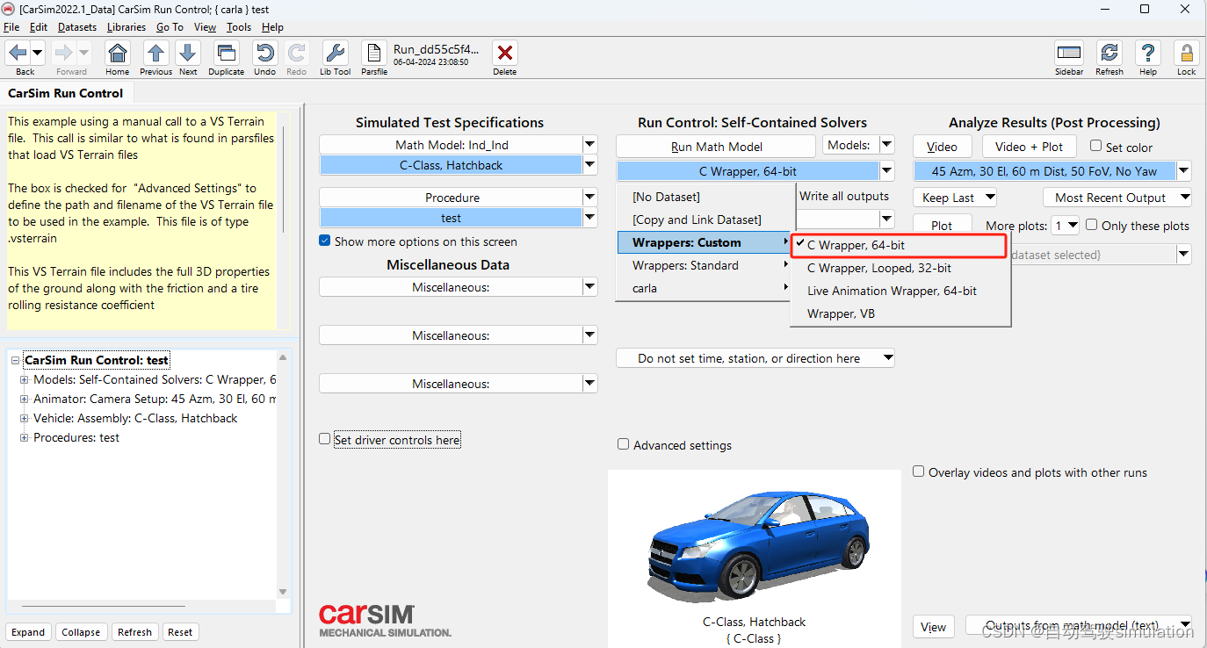Open the Back history dropdown arrow

tap(37, 53)
